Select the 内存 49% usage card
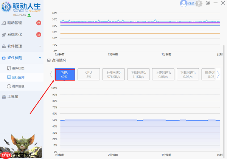Viewport: 227px width, 159px height. (x=65, y=75)
